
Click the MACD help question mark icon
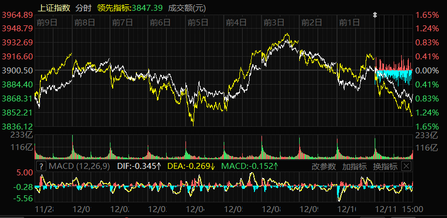42,166
